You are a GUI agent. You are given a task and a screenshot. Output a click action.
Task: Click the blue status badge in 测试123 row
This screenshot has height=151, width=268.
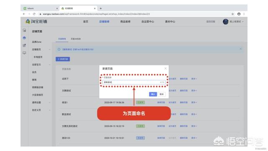(141, 138)
